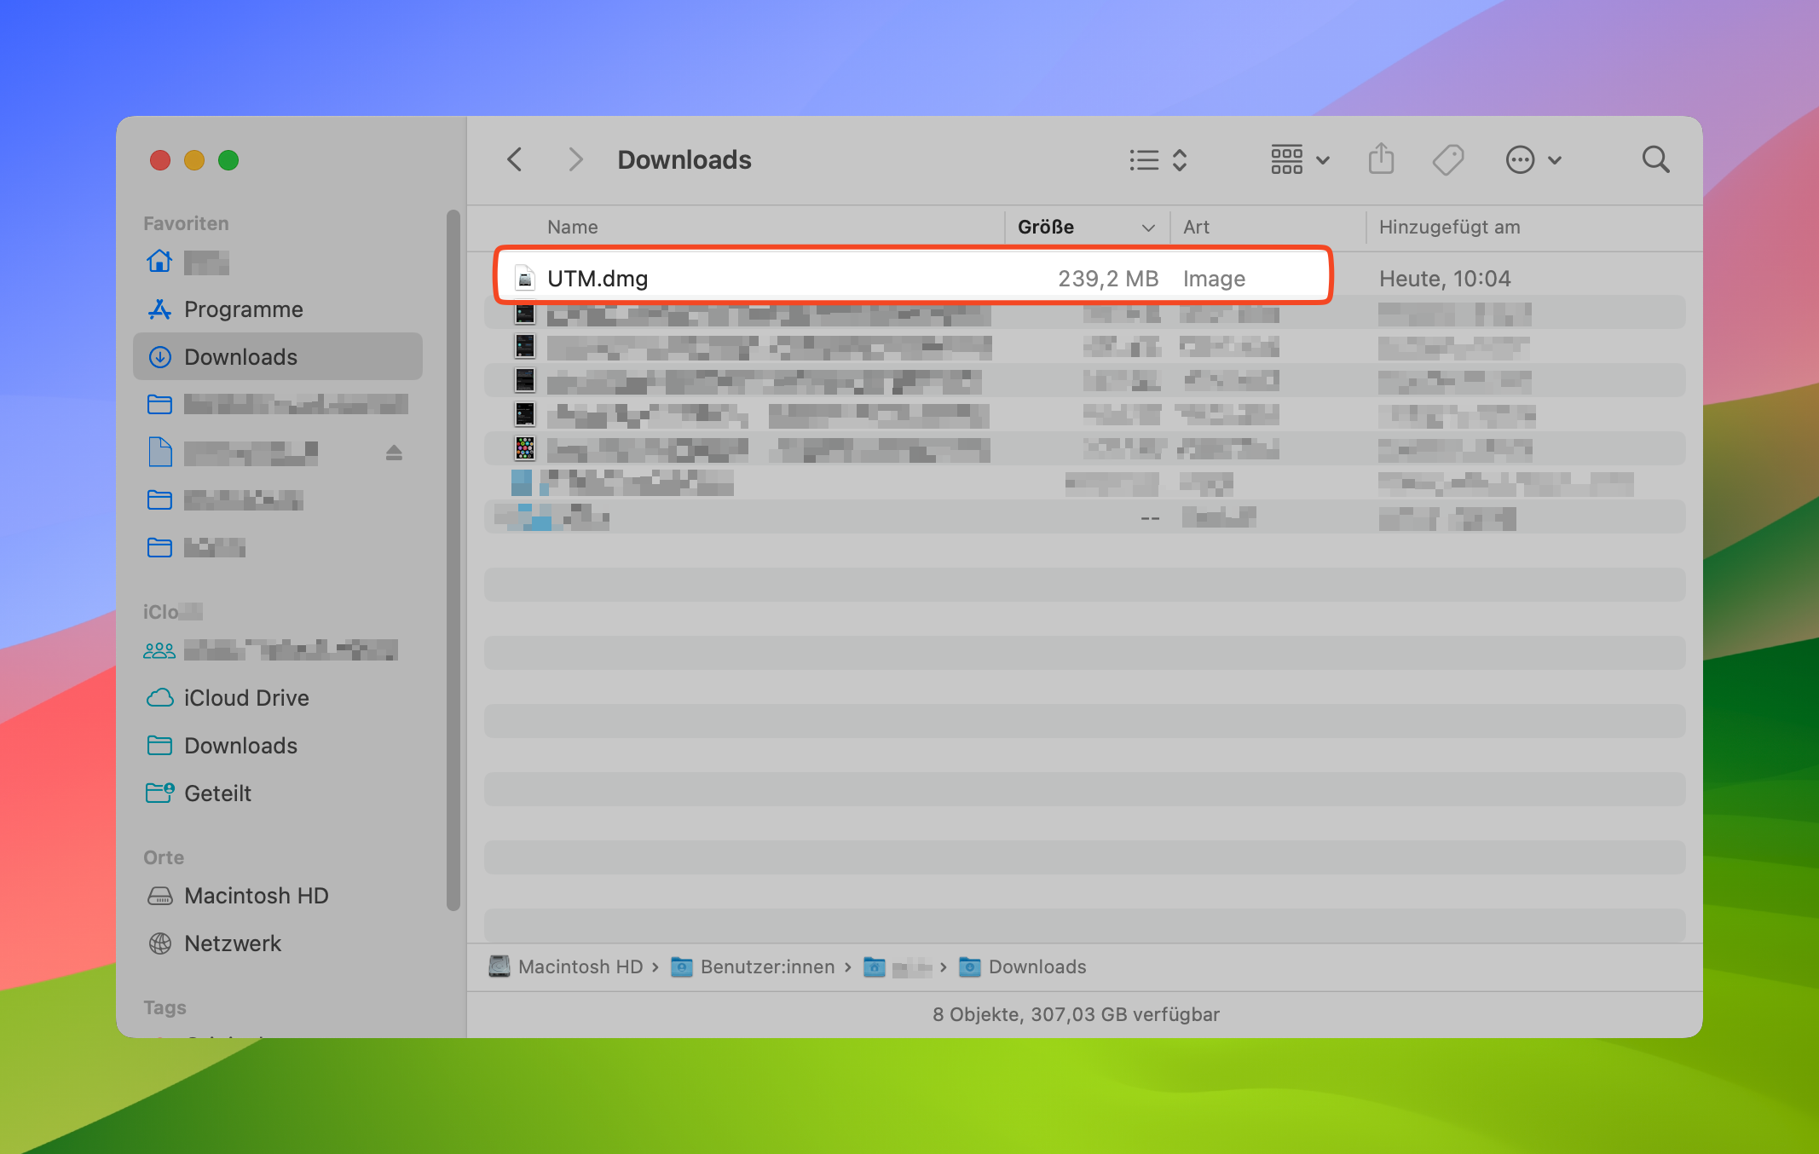Open the list view switcher dropdown
1819x1154 pixels.
[1157, 159]
